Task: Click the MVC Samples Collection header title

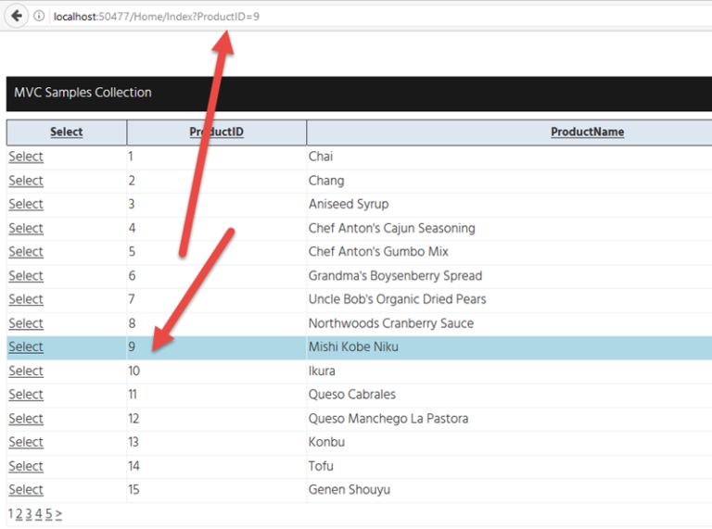Action: [x=83, y=93]
